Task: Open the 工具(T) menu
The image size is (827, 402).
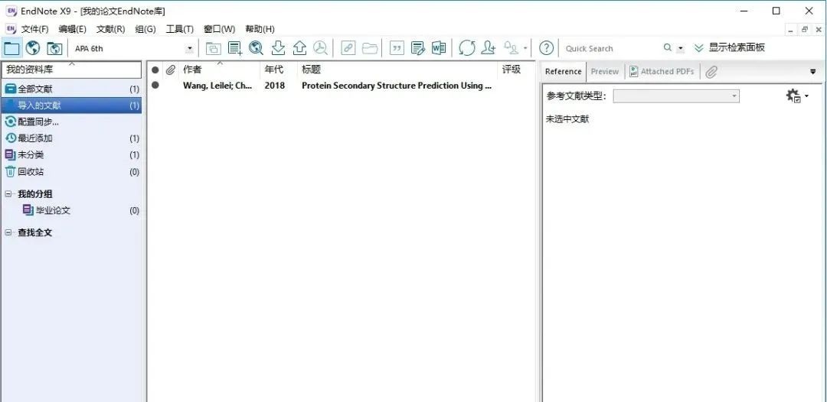Action: (180, 29)
